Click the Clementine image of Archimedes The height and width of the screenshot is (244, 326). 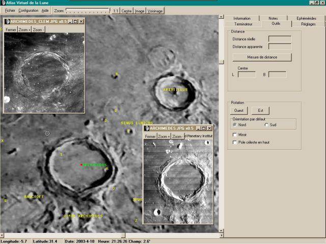[44, 73]
